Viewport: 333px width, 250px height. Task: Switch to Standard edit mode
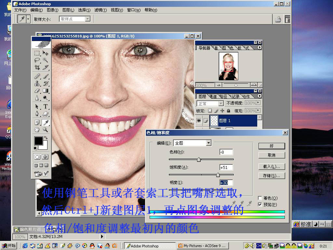tap(37, 157)
